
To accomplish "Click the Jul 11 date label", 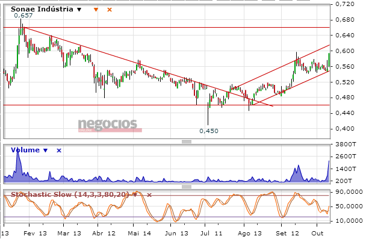I will point(211,234).
